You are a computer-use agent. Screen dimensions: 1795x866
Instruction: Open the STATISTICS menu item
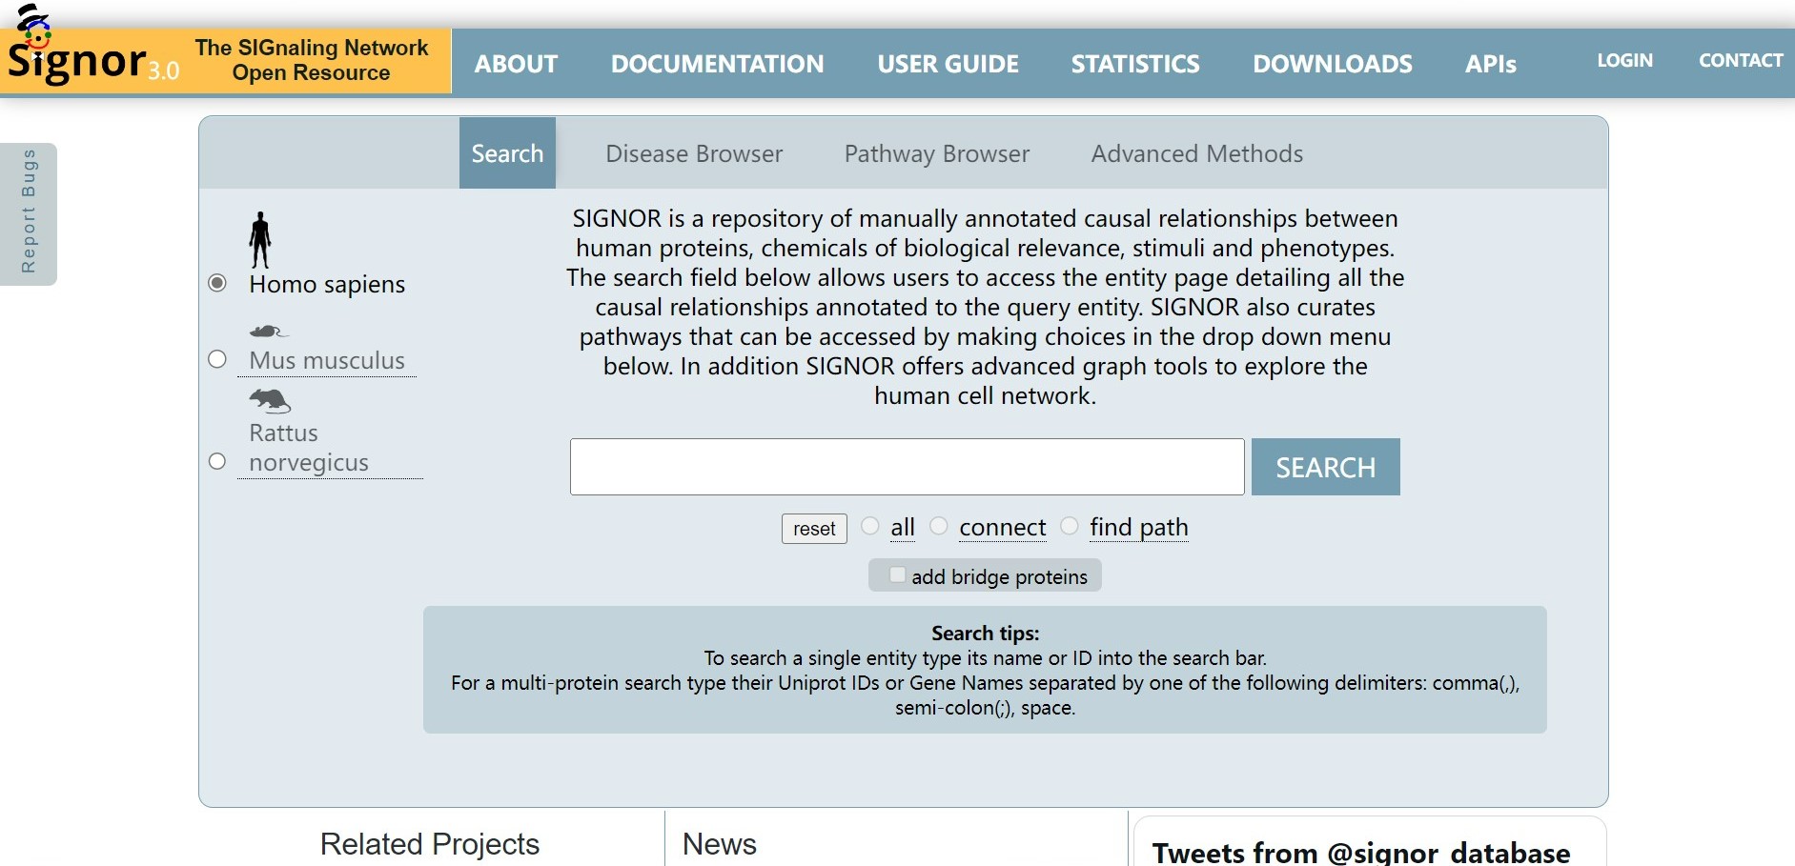1135,64
